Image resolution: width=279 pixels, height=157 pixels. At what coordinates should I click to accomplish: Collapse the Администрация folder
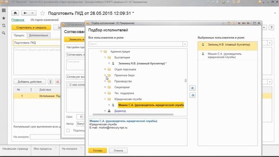pyautogui.click(x=101, y=51)
